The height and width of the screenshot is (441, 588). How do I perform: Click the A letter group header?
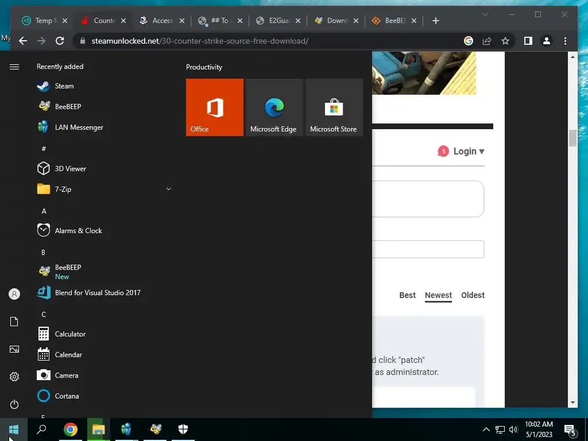(x=44, y=211)
